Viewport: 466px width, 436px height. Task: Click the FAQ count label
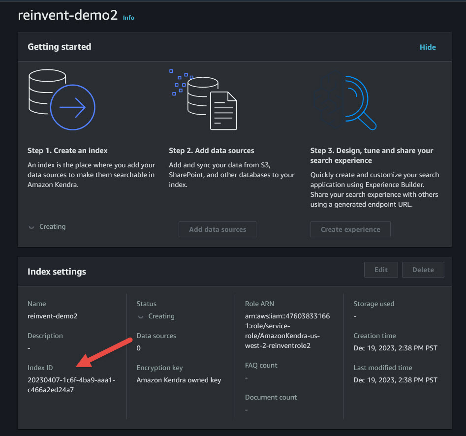coord(261,365)
